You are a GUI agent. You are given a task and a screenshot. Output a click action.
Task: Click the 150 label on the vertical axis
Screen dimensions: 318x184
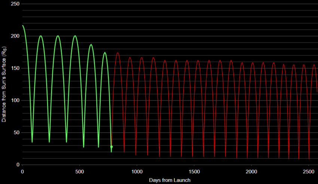point(15,68)
